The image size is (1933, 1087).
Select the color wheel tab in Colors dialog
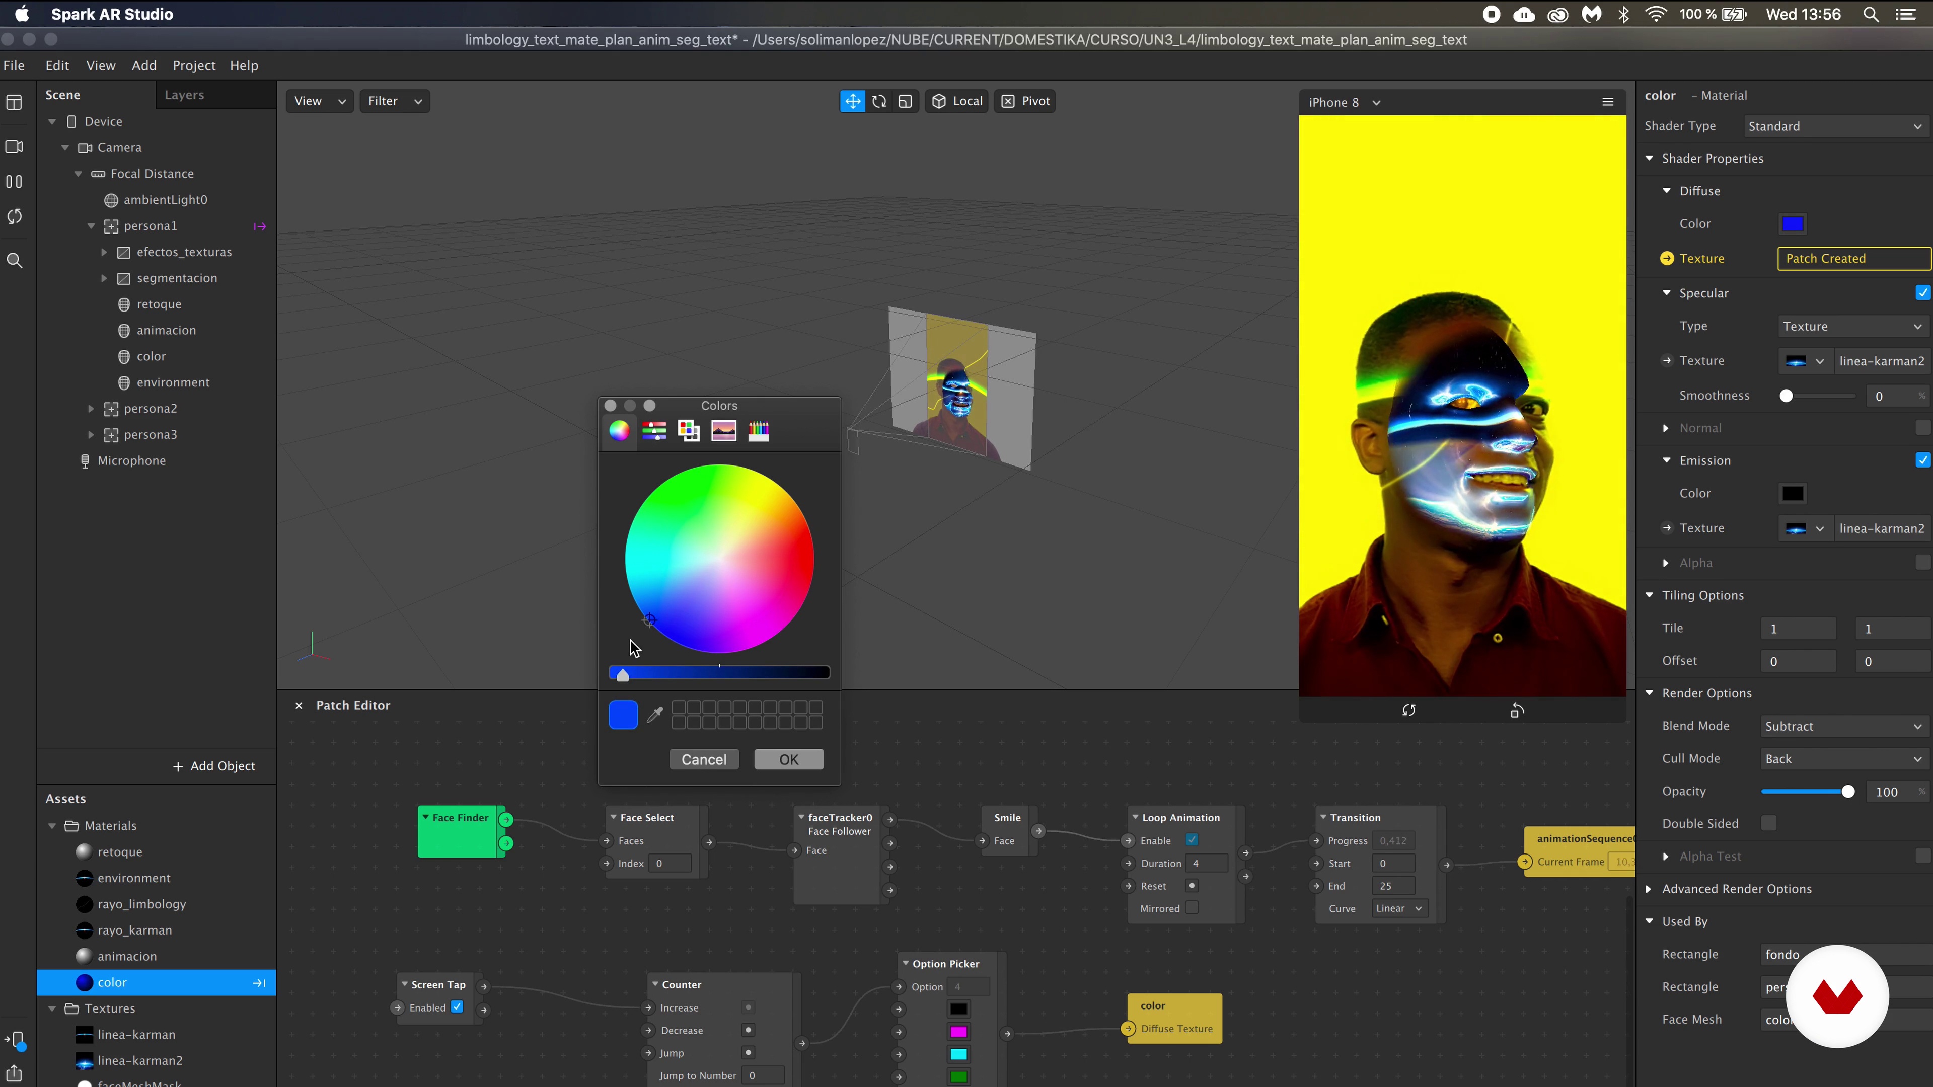(619, 431)
